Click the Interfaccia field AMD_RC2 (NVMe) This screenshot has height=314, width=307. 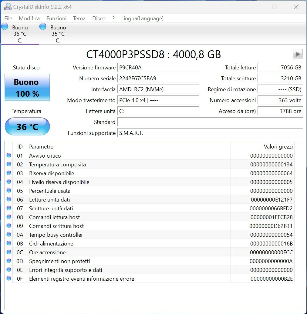[x=158, y=89]
